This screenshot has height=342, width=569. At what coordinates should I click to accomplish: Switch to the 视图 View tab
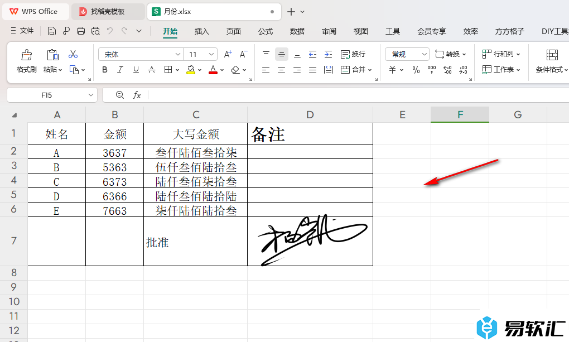click(x=361, y=31)
